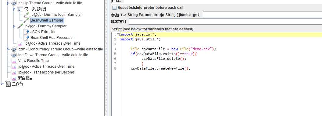Expand the bzm Concurrency Thread Group node

(x=8, y=49)
